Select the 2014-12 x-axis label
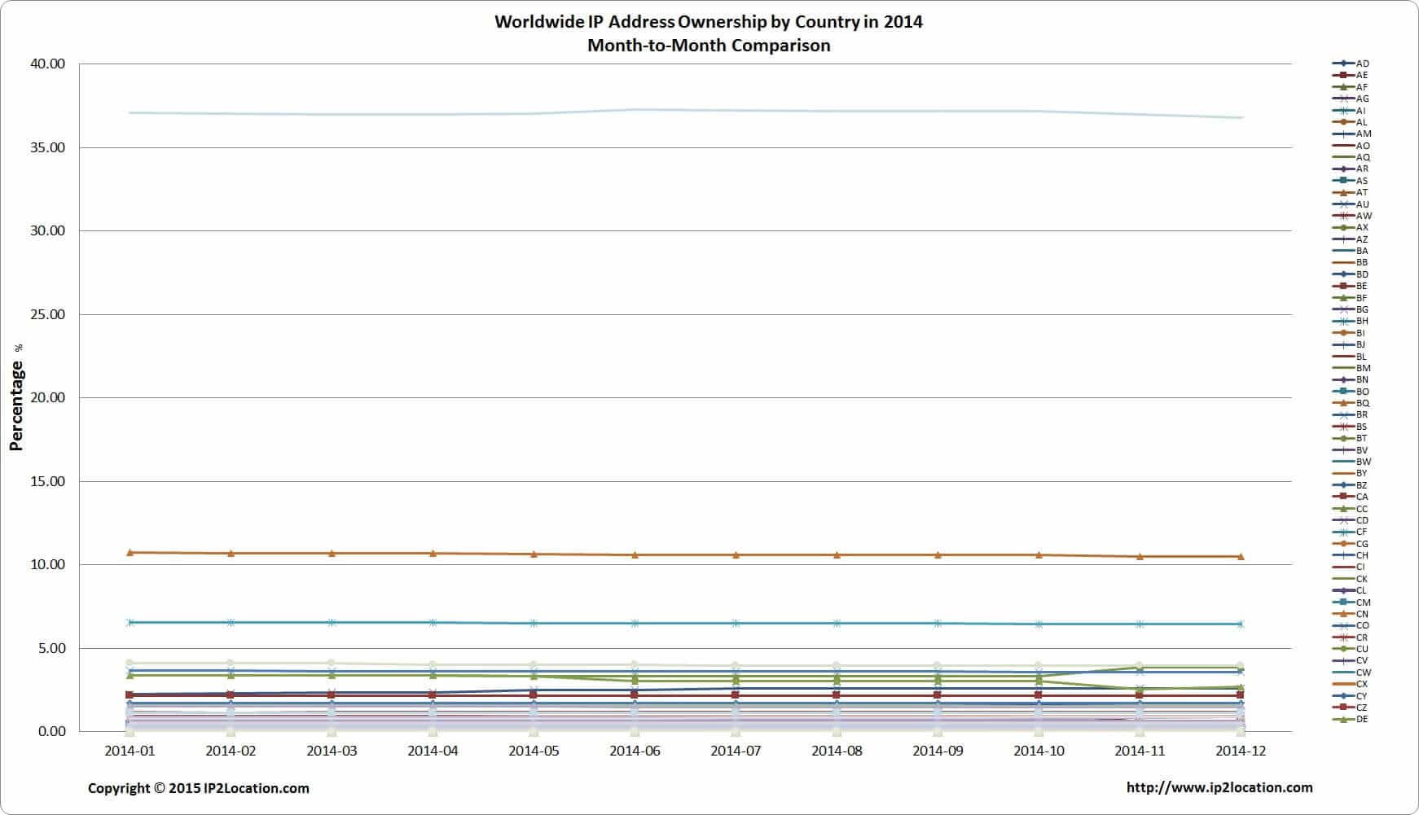This screenshot has width=1419, height=815. click(1241, 751)
